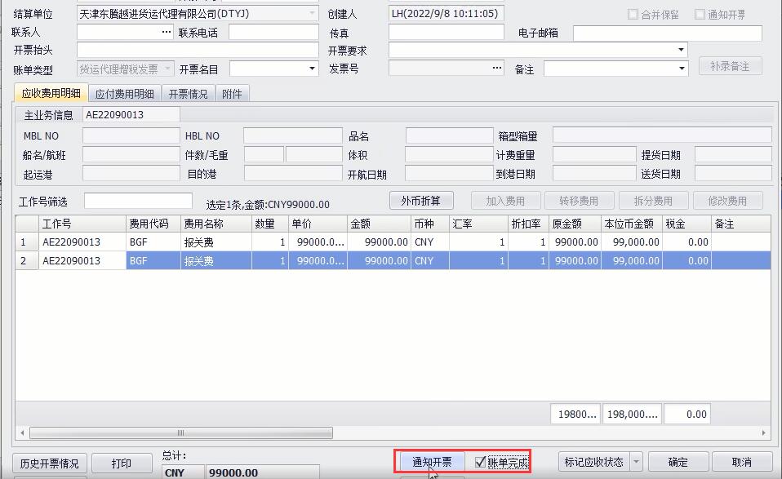Switch to the 应付费用明细 tab
Screen dimensions: 782x479
pyautogui.click(x=124, y=94)
